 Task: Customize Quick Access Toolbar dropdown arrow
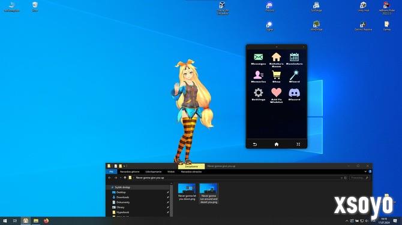124,166
